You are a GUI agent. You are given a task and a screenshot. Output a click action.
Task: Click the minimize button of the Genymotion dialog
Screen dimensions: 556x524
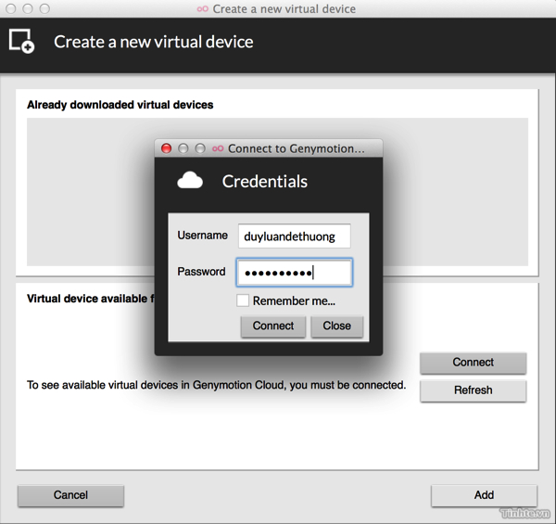[x=183, y=148]
